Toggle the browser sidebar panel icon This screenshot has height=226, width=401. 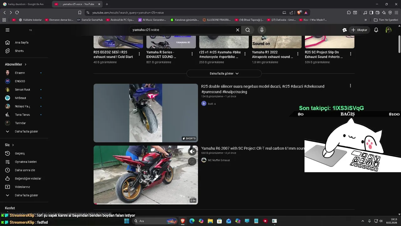click(371, 13)
